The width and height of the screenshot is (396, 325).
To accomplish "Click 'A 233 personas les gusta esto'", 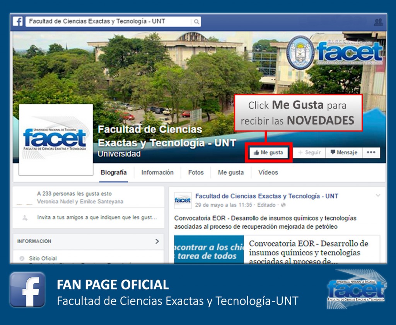I will point(74,194).
